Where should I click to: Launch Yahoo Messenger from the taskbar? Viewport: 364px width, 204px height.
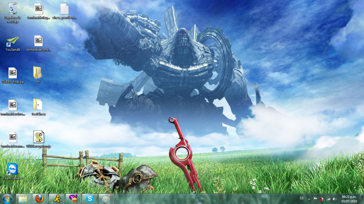tap(73, 198)
